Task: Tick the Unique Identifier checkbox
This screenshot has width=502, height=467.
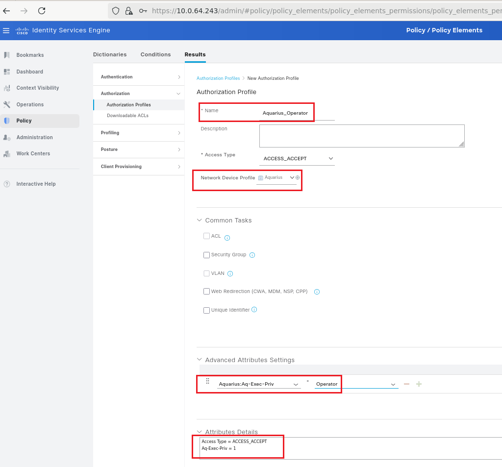Action: [206, 310]
